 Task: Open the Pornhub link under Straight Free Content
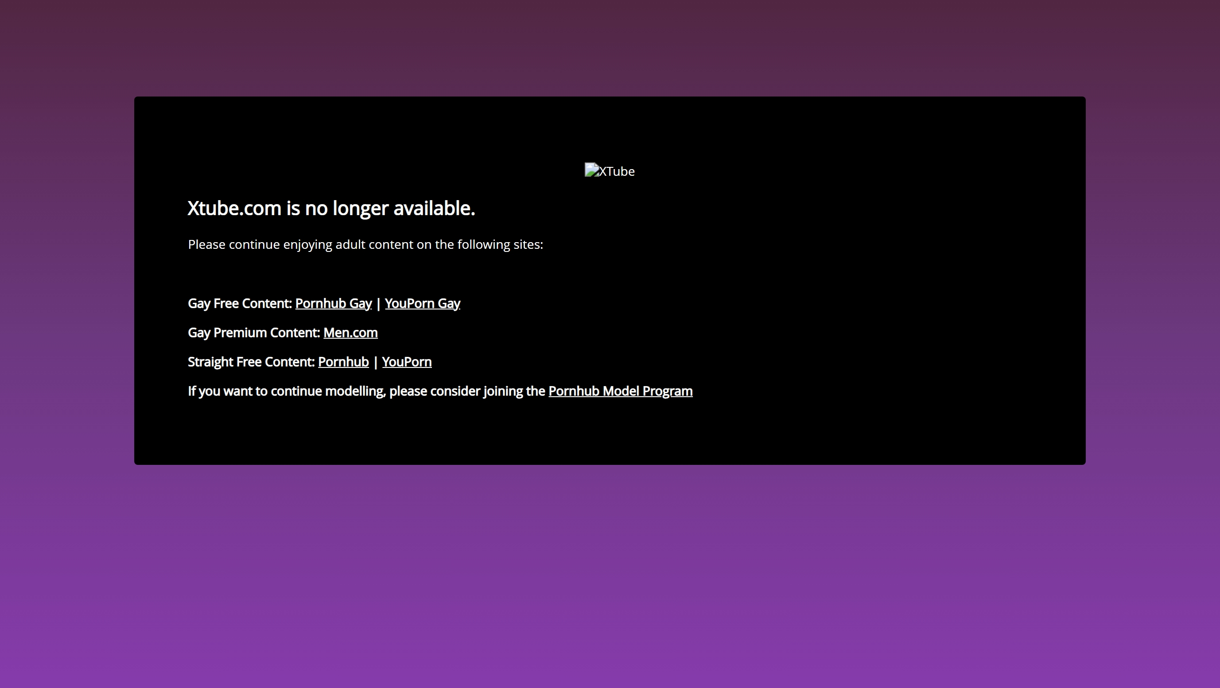coord(343,362)
